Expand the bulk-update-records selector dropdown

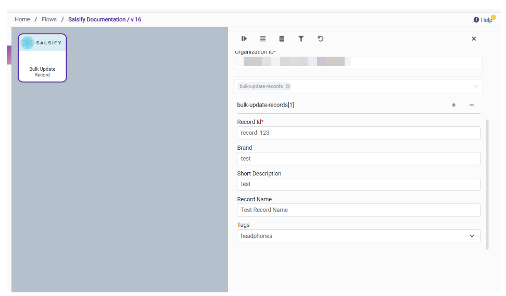tap(475, 86)
